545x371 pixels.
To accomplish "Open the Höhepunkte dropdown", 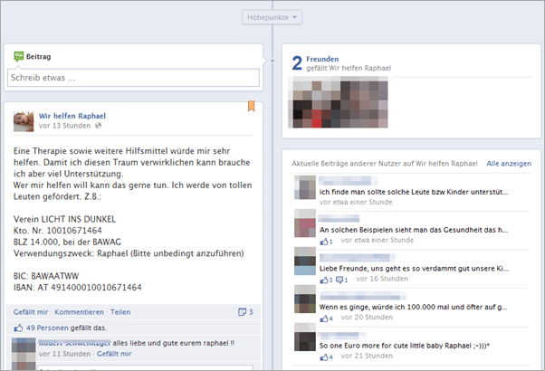I will (272, 17).
